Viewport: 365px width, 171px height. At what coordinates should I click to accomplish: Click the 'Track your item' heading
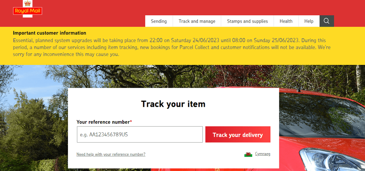click(173, 104)
